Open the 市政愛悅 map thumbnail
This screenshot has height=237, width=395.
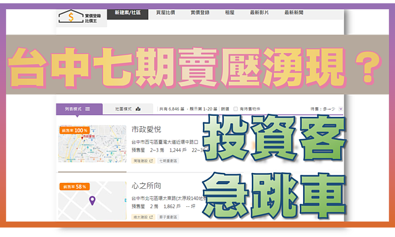point(92,144)
